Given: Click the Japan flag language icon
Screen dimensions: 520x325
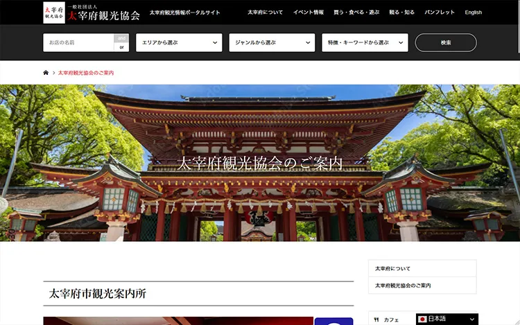Looking at the screenshot, I should tap(422, 319).
